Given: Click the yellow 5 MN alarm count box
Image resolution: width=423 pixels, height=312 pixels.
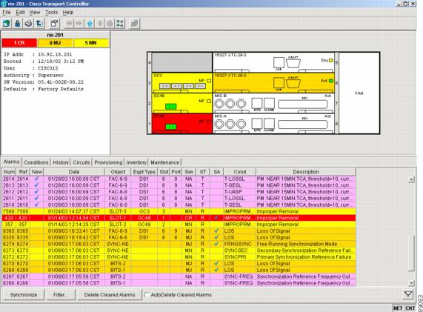Looking at the screenshot, I should click(91, 43).
